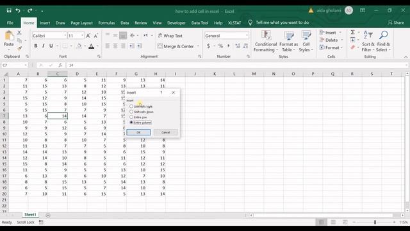410x231 pixels.
Task: Activate Format Painter brush
Action: pos(19,48)
